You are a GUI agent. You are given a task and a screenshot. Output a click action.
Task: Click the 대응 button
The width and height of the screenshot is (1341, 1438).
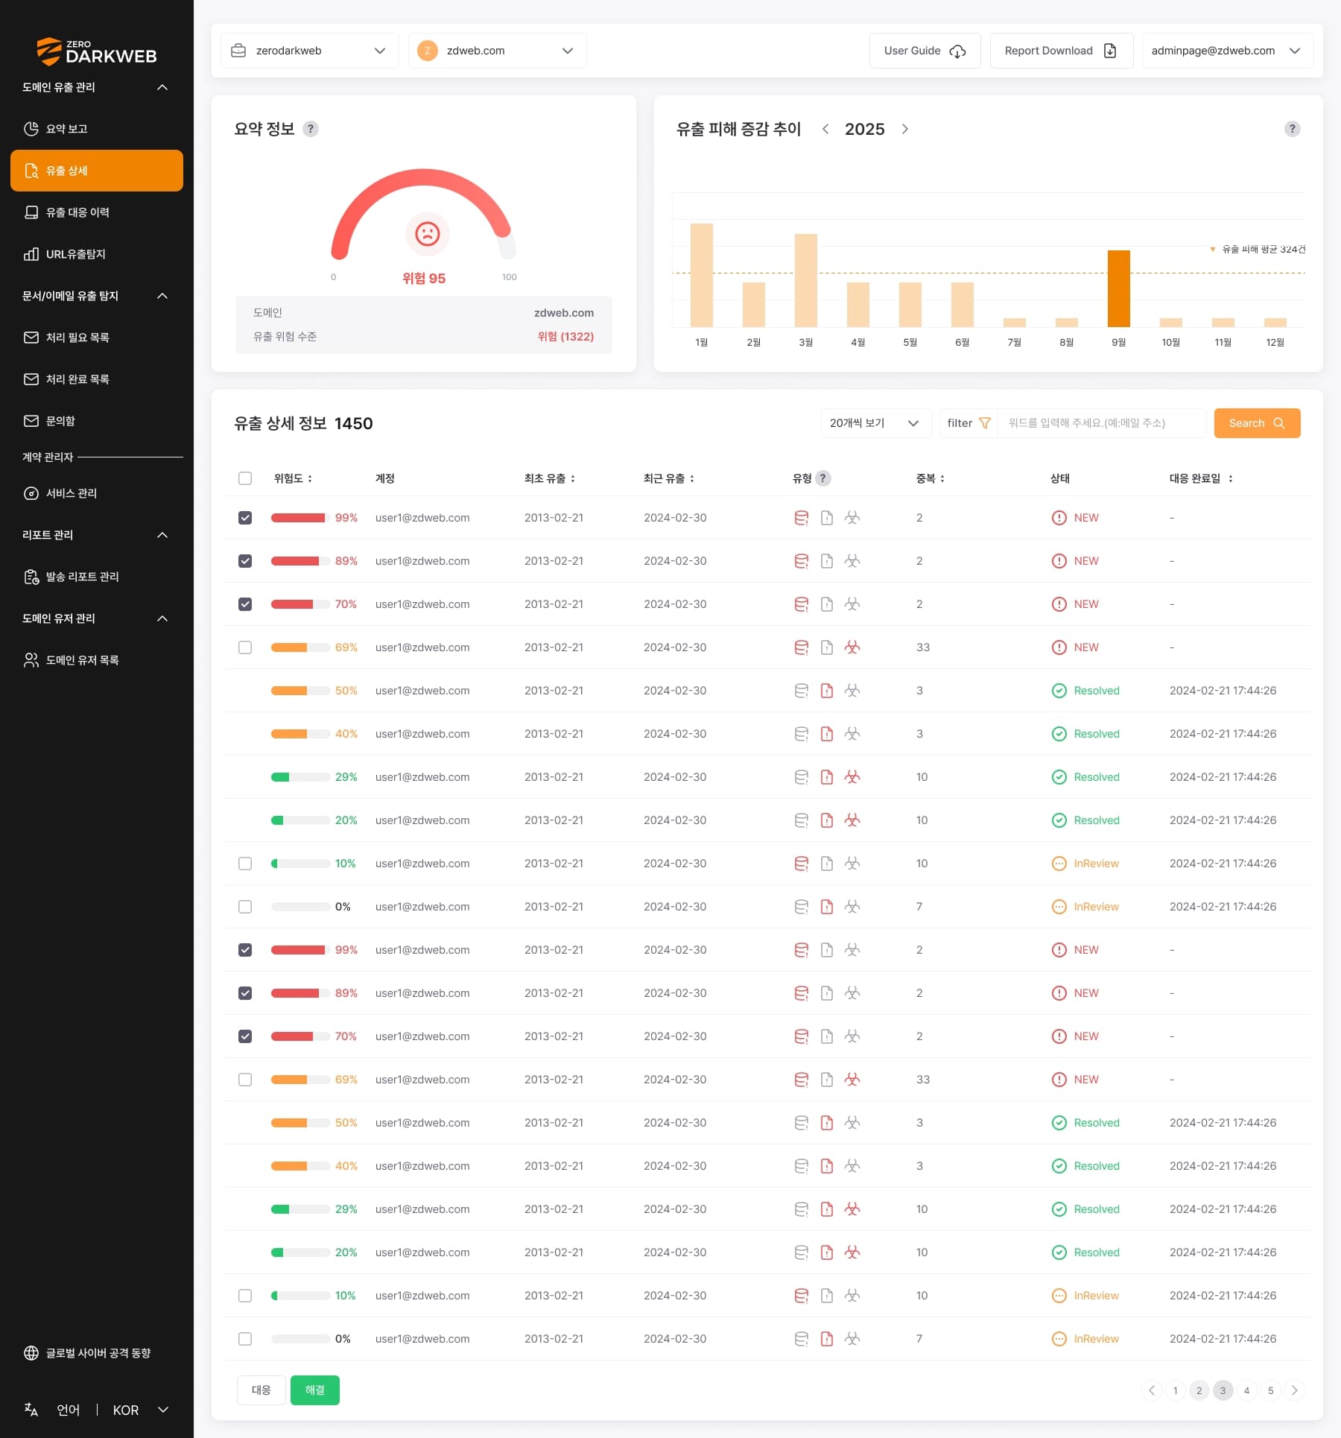point(261,1390)
